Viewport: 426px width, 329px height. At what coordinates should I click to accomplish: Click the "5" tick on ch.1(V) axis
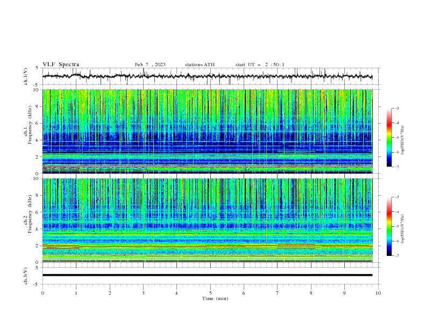[38, 68]
